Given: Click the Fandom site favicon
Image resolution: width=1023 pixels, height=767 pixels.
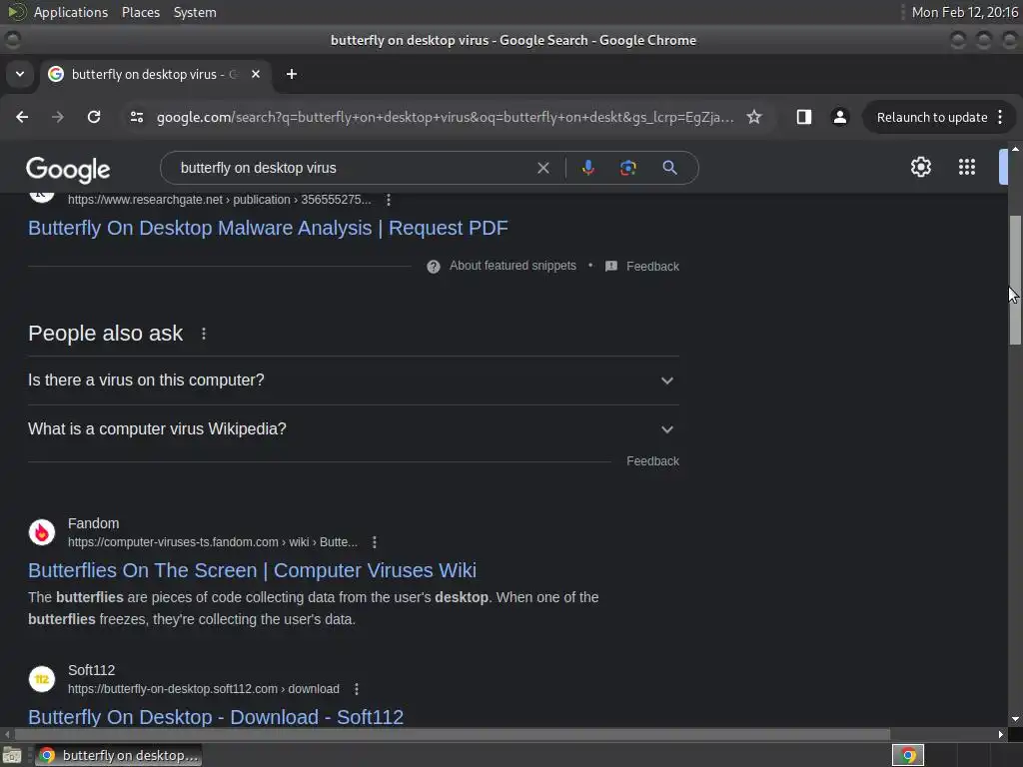Looking at the screenshot, I should pyautogui.click(x=42, y=532).
